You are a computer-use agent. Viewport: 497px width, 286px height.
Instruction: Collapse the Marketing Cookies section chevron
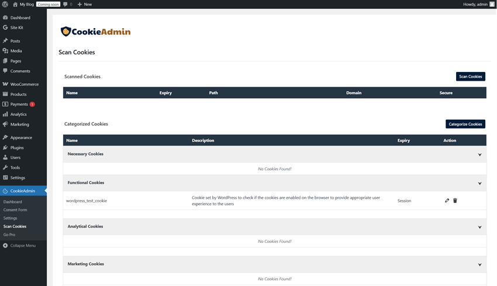click(479, 265)
